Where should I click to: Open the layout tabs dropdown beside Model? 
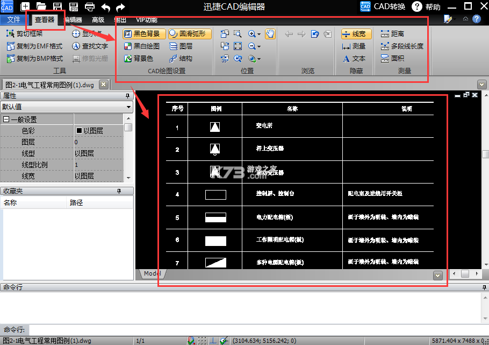[x=437, y=276]
